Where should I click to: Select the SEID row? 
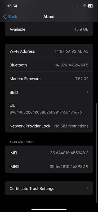coord(49,92)
